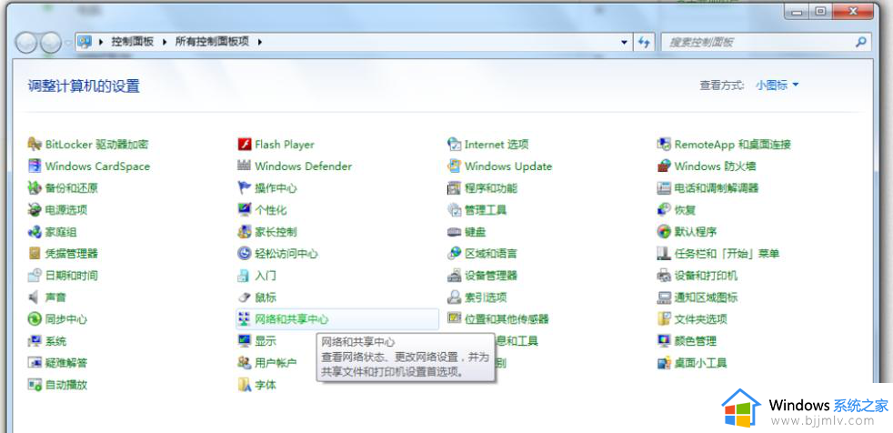
Task: Expand the arrow after 控制面板 breadcrumb
Action: (164, 42)
